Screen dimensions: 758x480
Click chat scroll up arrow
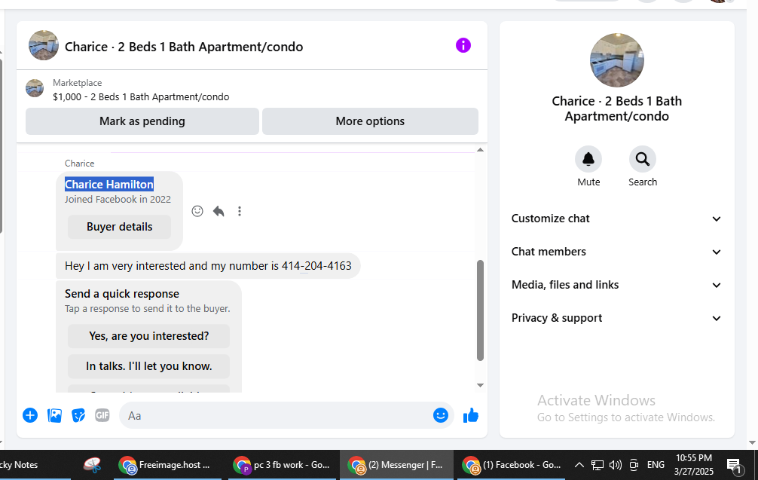point(480,150)
